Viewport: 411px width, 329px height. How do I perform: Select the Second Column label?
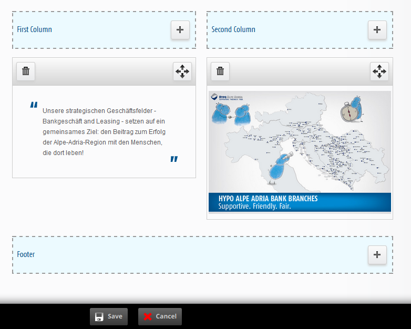click(x=233, y=29)
